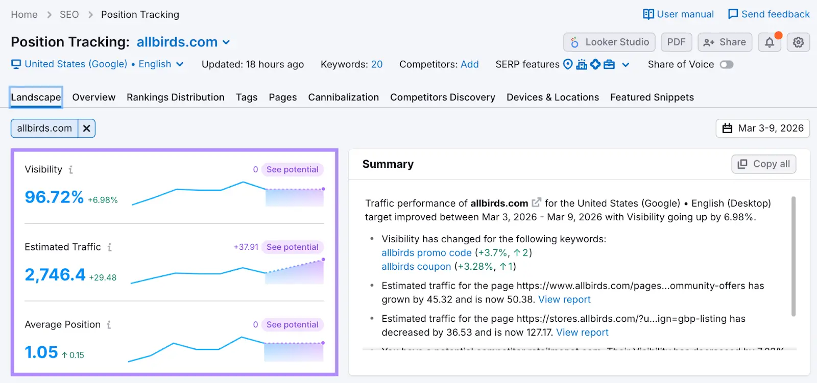Click the Summary heading

pyautogui.click(x=388, y=164)
